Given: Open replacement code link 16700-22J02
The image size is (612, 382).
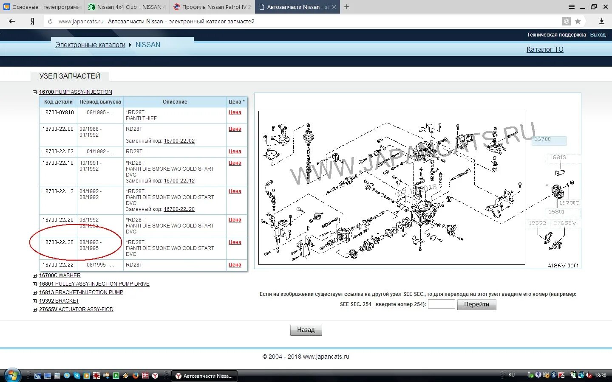Looking at the screenshot, I should (179, 141).
